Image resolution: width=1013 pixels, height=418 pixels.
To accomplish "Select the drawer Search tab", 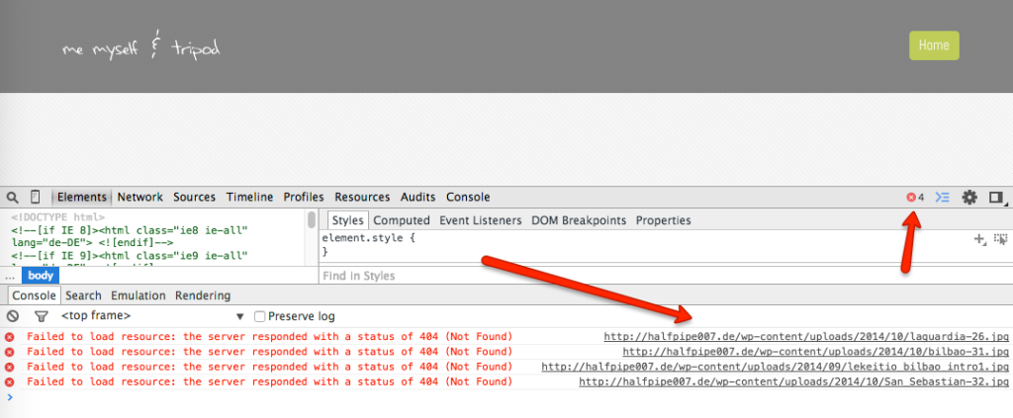I will [x=83, y=295].
